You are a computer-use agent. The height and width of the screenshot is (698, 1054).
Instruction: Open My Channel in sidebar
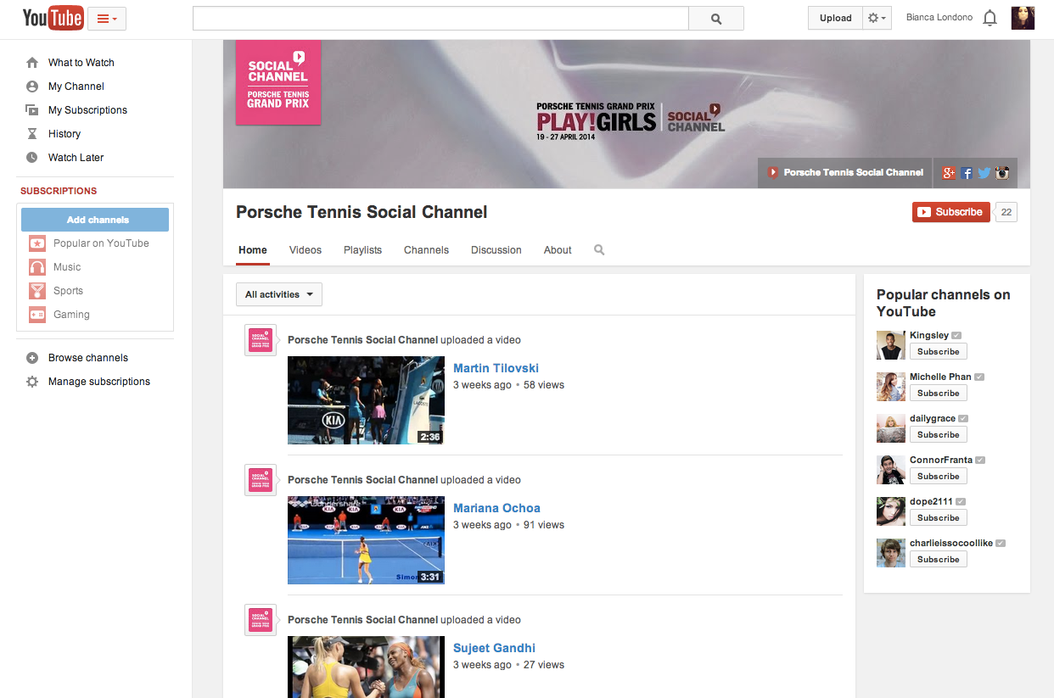[x=76, y=87]
